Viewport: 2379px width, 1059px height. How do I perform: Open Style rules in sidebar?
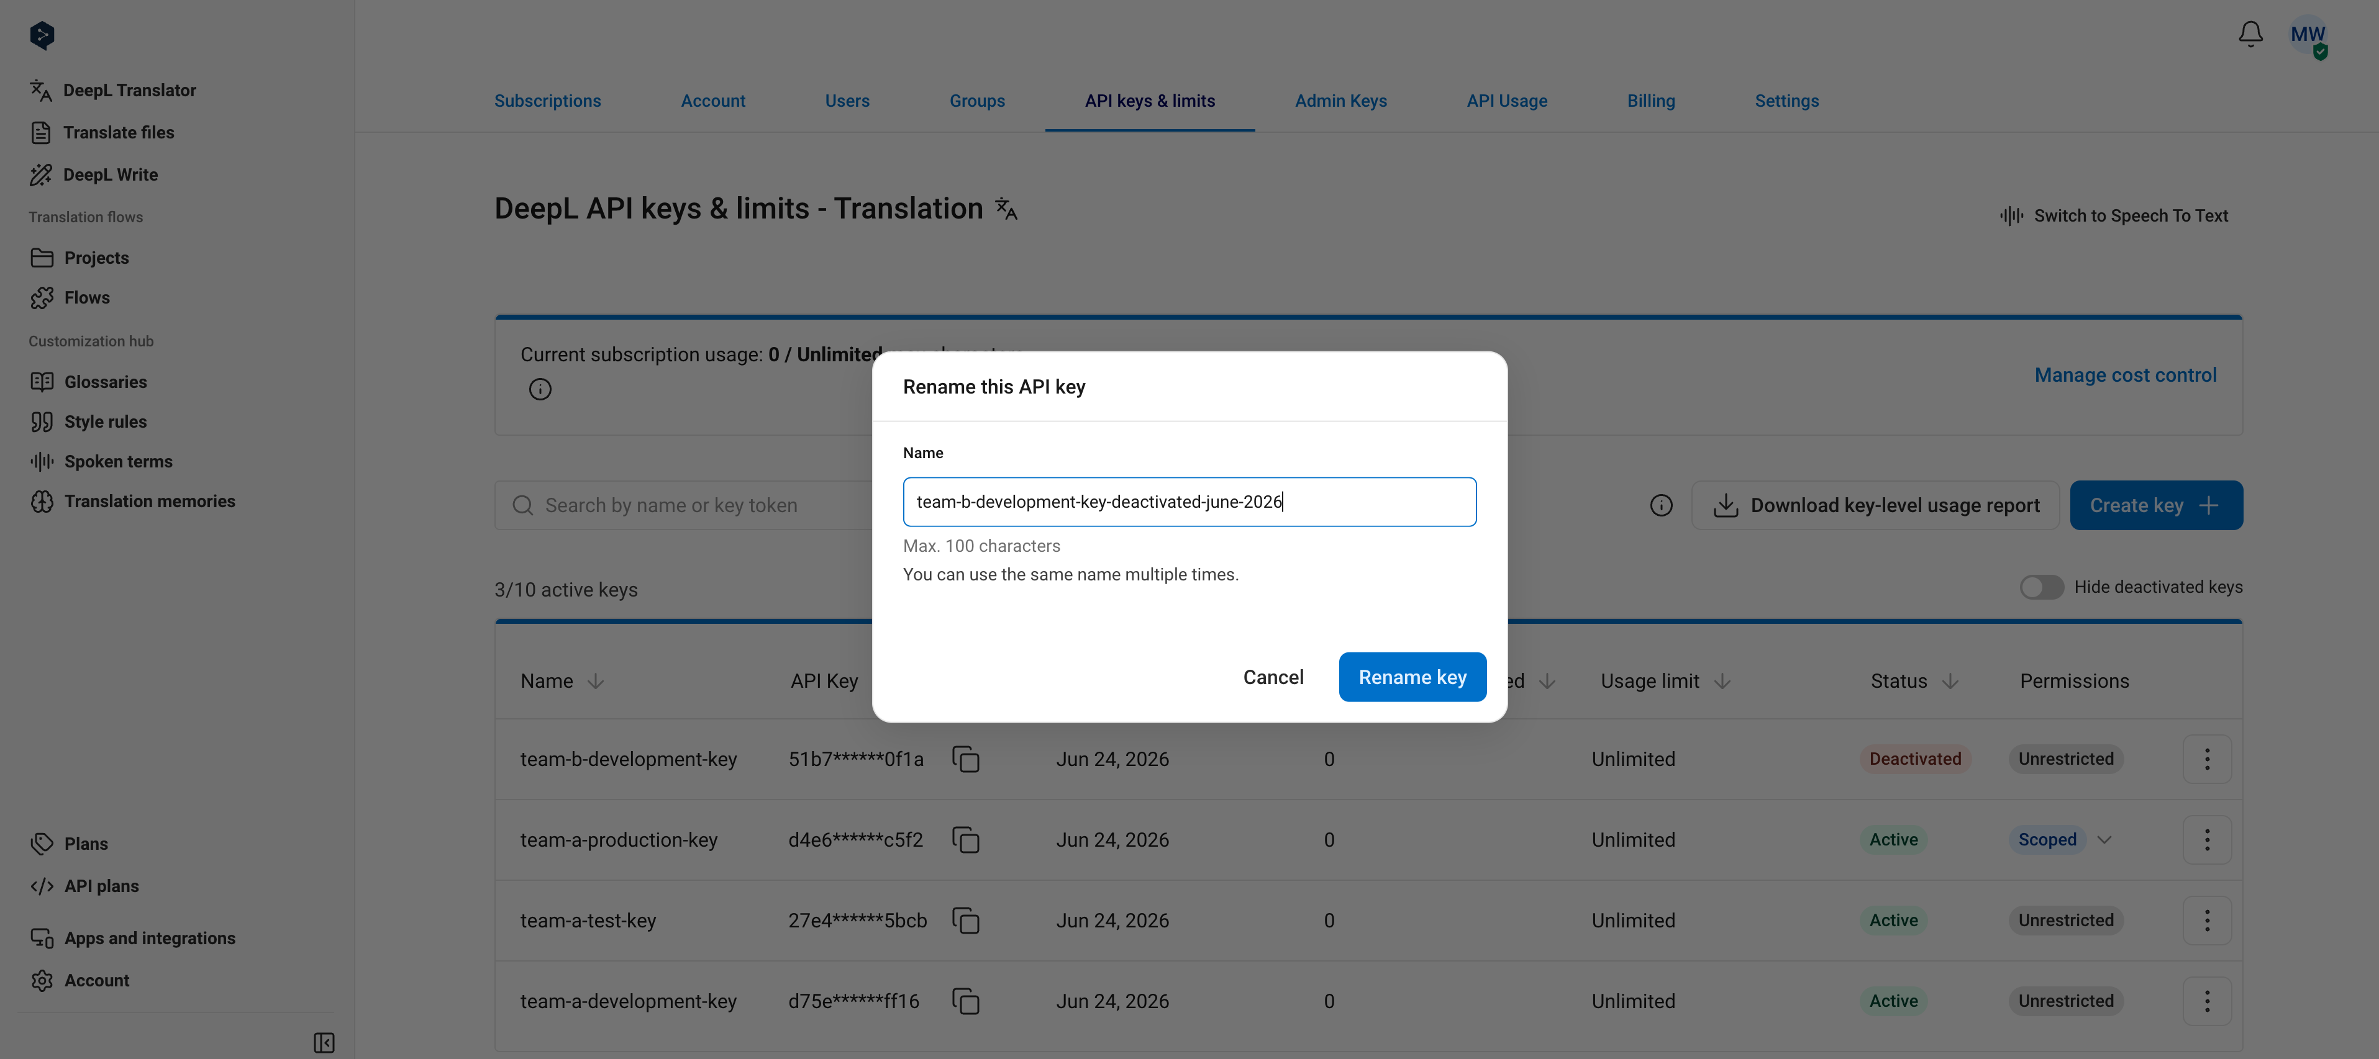88,422
